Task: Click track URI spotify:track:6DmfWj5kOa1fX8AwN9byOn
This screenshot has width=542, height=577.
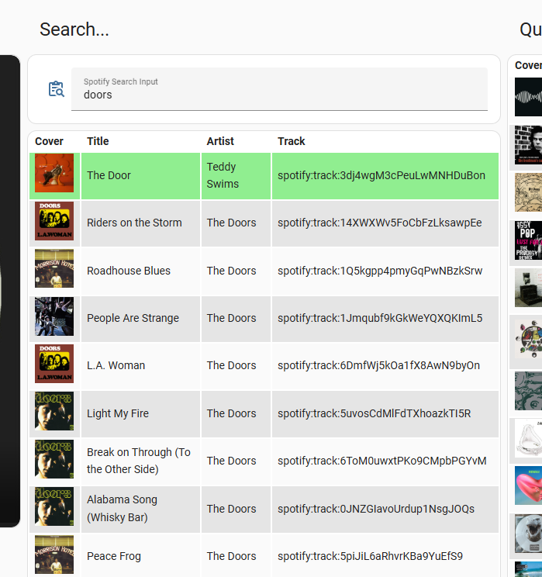Action: tap(378, 365)
